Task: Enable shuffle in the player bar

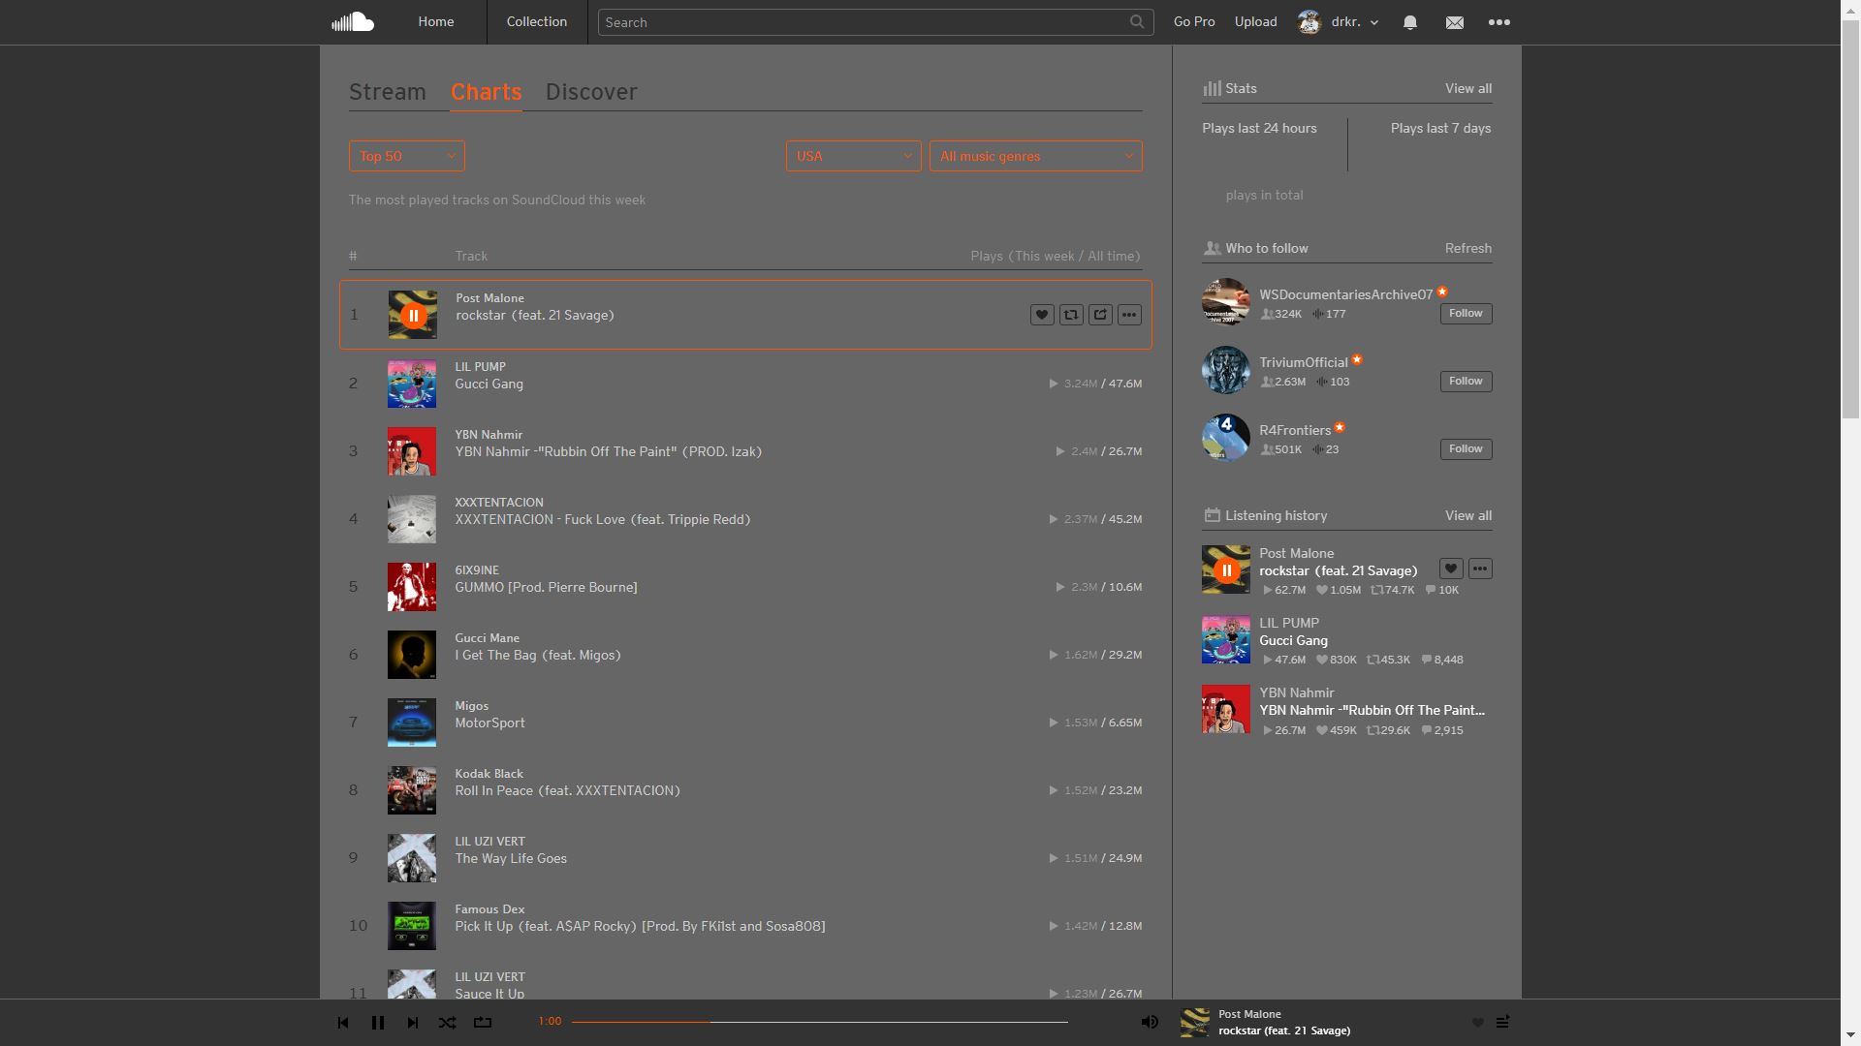Action: [447, 1022]
